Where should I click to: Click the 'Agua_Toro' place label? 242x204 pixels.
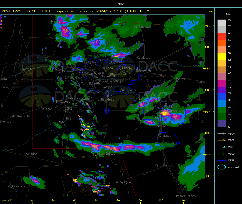pos(29,69)
